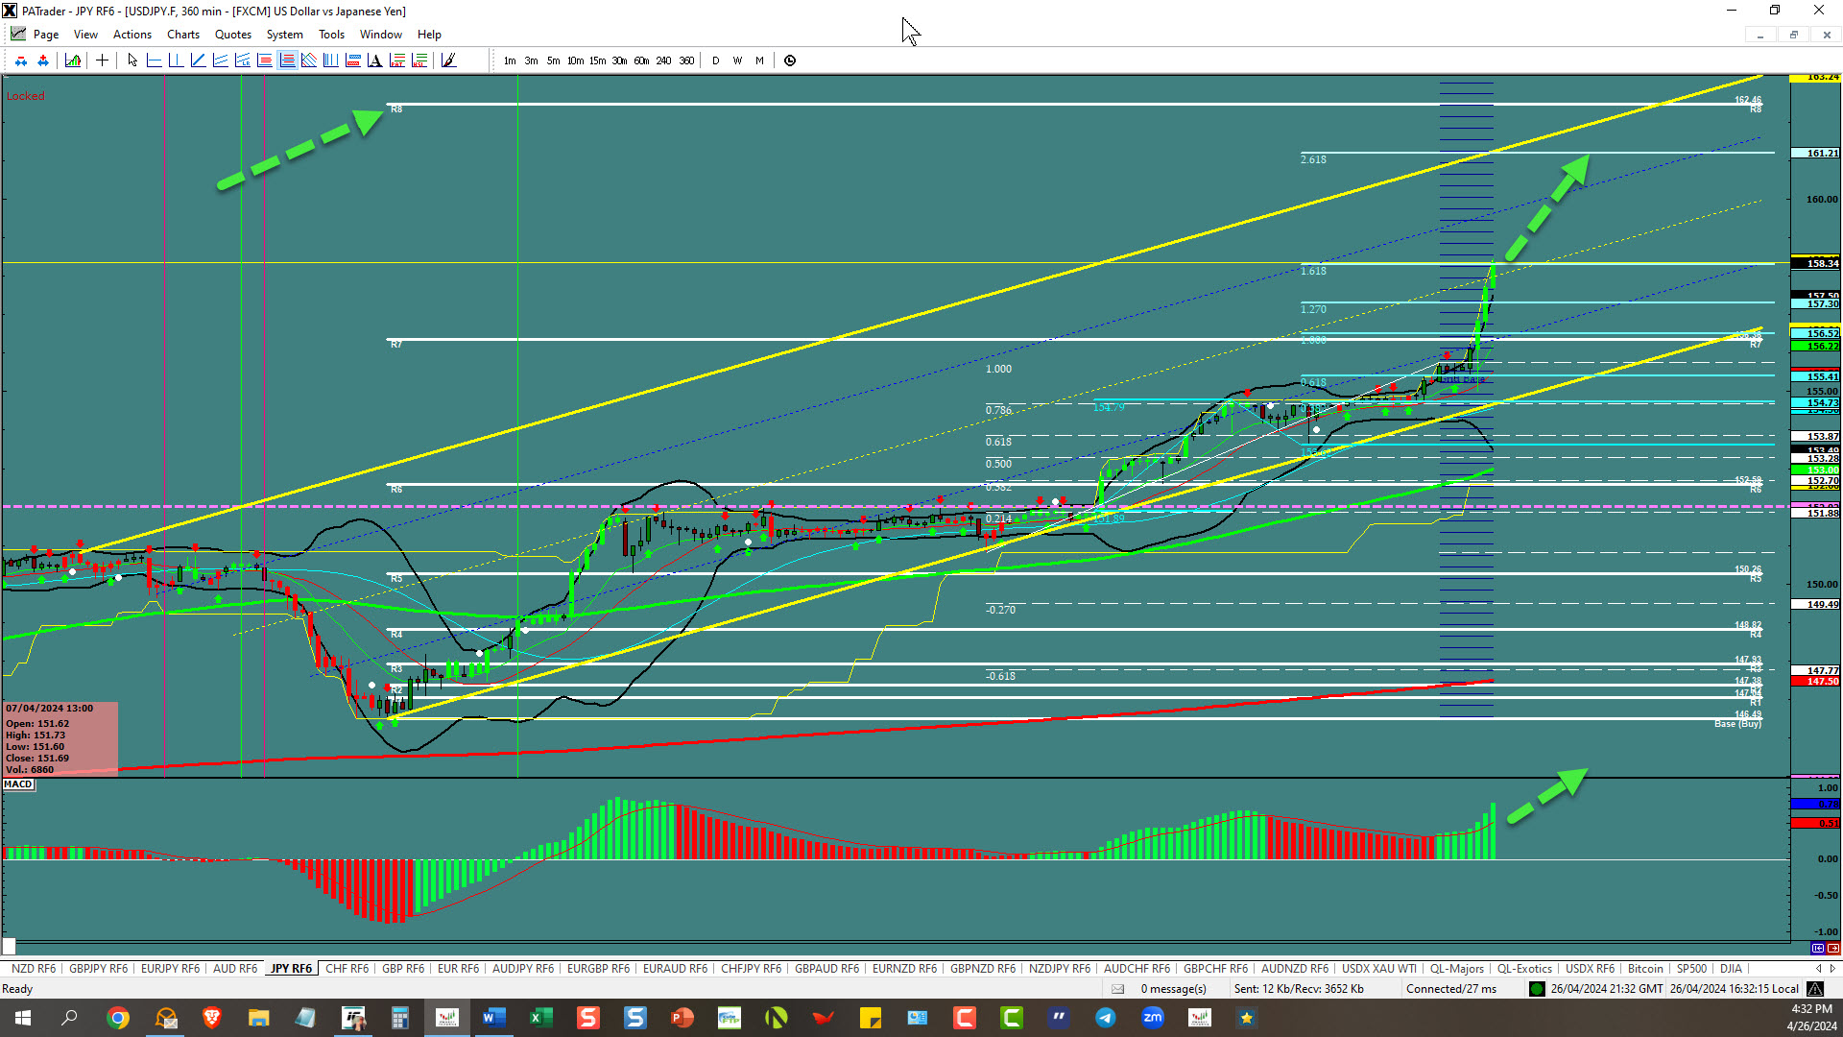Switch to EURJPY RF6 page tab
Image resolution: width=1843 pixels, height=1037 pixels.
[171, 969]
